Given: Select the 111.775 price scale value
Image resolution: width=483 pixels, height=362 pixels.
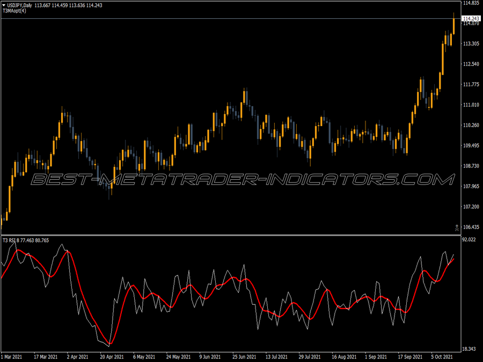Looking at the screenshot, I should pos(471,84).
